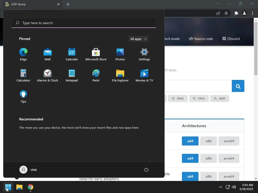Select x86 in second Architectures row
This screenshot has height=193, width=258.
point(208,158)
